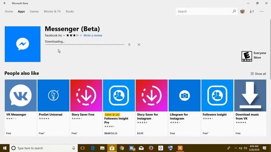Open the user account avatar
Image resolution: width=271 pixels, height=152 pixels.
coord(243,11)
